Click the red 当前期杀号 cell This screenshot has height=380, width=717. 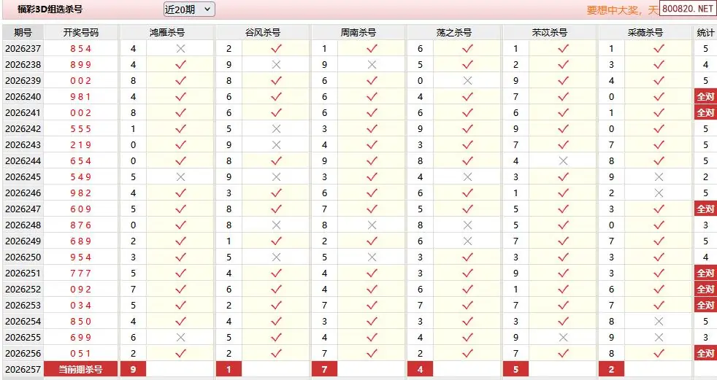[x=81, y=370]
